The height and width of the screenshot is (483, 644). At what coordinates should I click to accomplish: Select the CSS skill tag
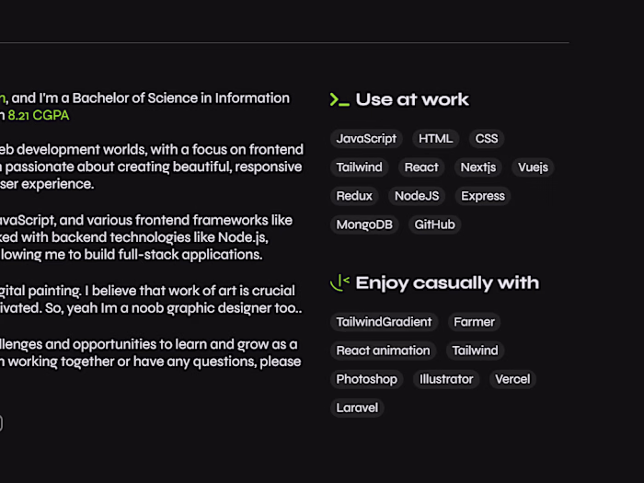click(x=487, y=139)
